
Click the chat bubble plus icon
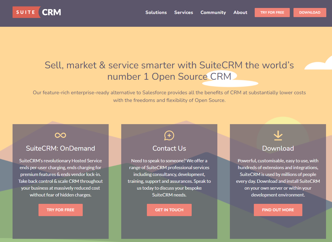coord(169,136)
